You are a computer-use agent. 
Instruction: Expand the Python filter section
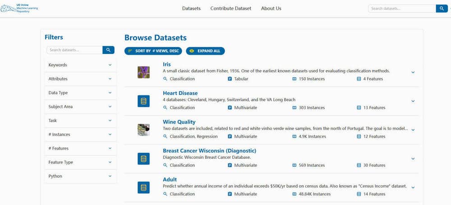80,176
